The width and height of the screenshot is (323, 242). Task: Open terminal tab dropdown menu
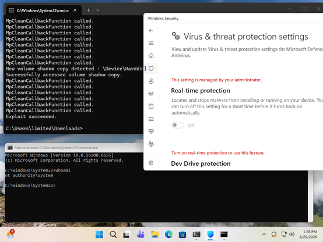tap(97, 10)
